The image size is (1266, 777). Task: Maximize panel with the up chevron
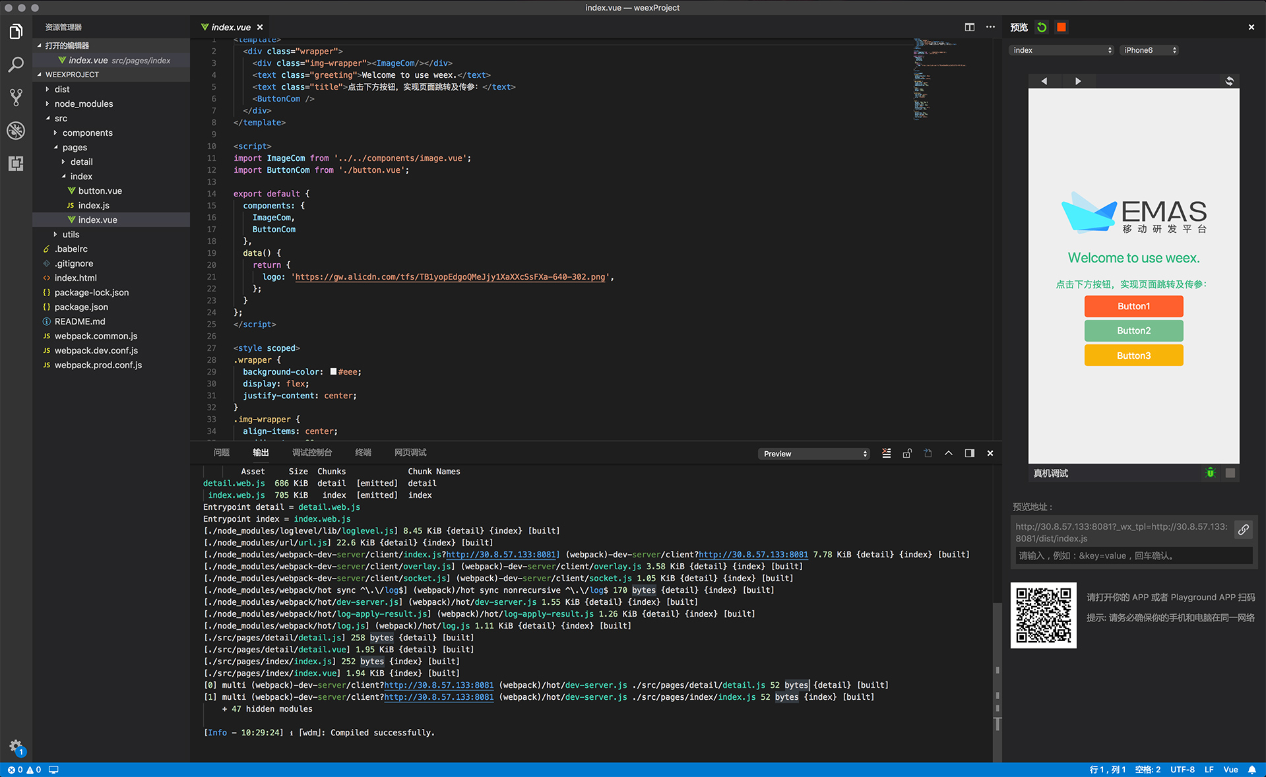948,453
